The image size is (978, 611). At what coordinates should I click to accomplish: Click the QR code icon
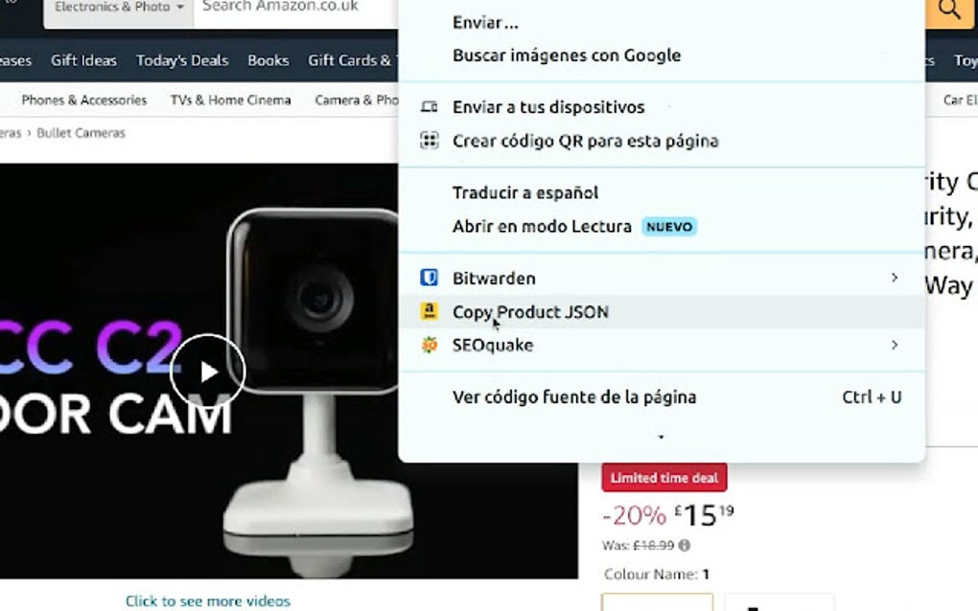click(x=430, y=140)
